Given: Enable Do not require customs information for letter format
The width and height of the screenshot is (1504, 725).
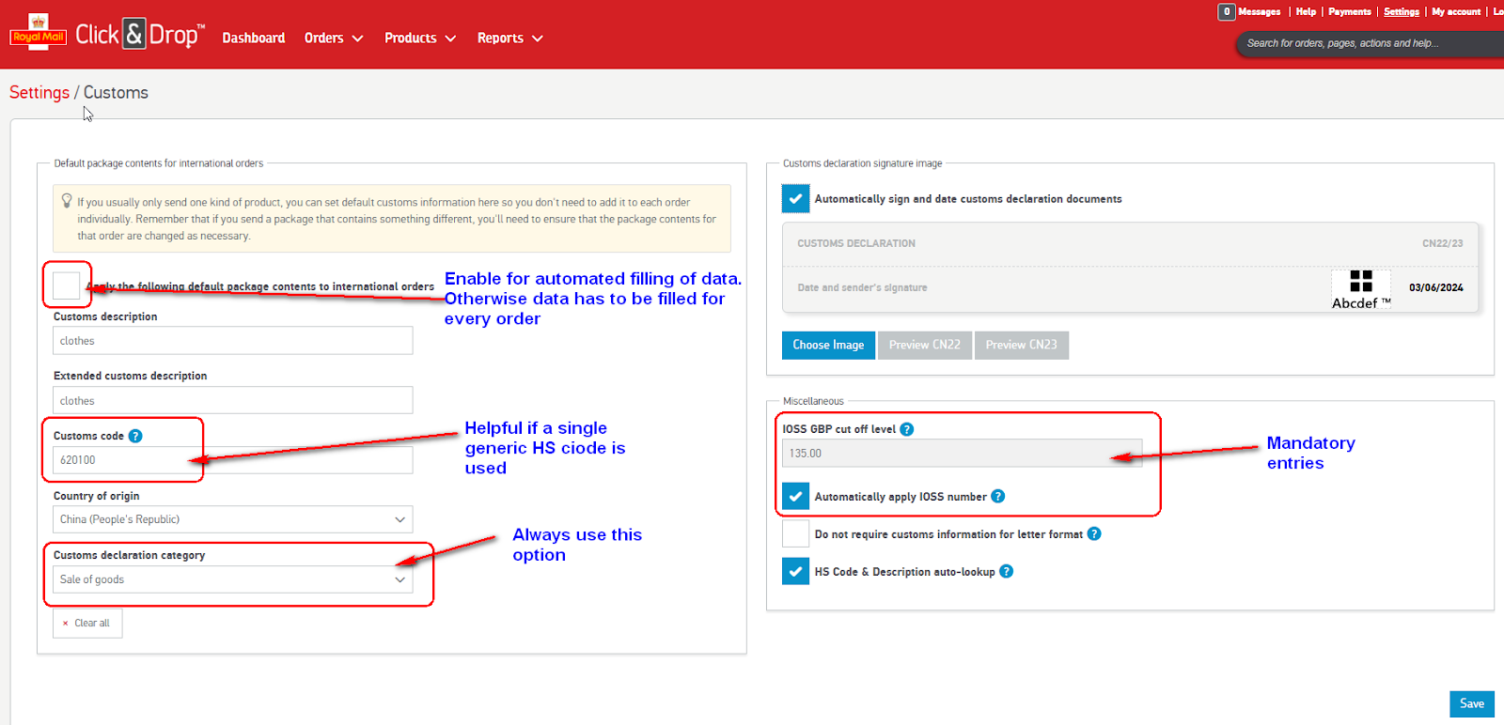Looking at the screenshot, I should tap(796, 533).
